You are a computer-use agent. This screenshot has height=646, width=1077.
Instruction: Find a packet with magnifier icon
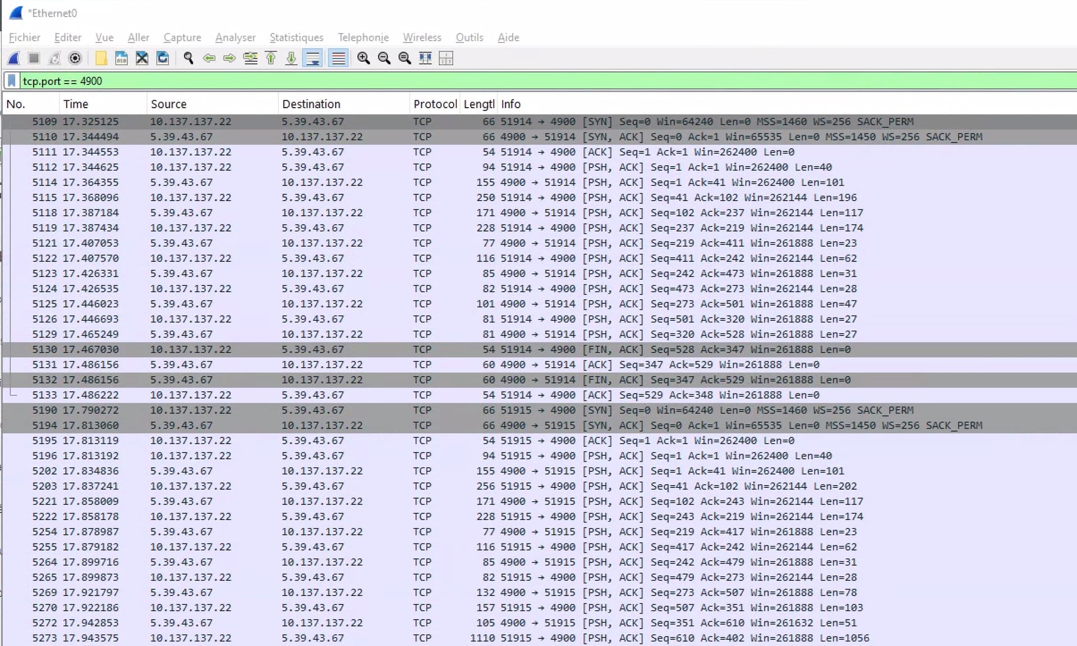point(188,58)
